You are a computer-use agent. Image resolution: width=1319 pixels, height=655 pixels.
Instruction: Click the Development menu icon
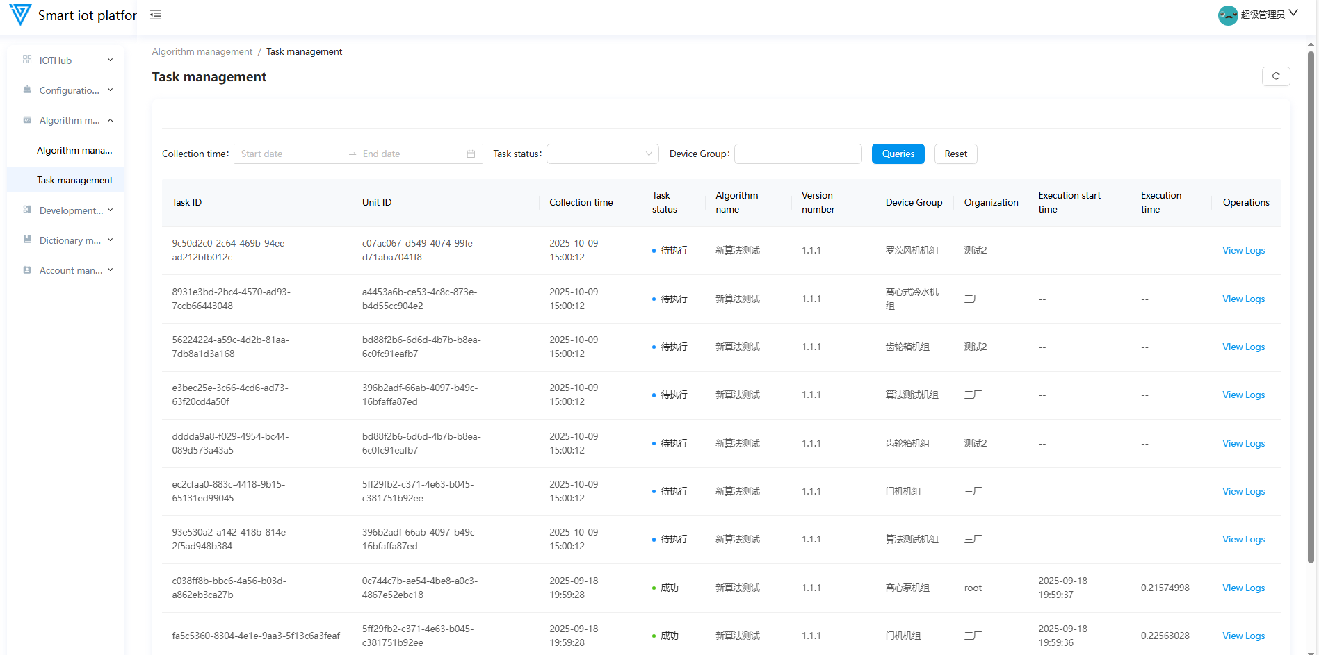coord(27,210)
